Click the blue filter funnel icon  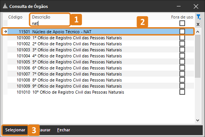199,17
